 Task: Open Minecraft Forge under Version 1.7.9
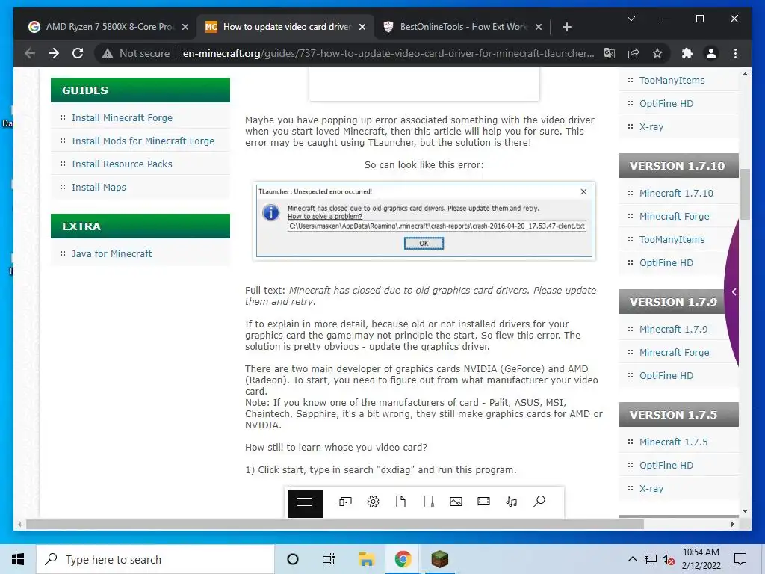(675, 353)
